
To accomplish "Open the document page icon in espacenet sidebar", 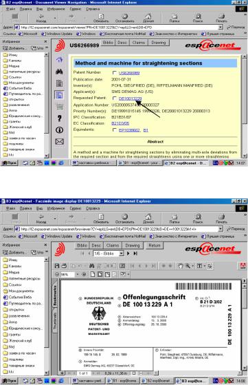I will (x=59, y=83).
